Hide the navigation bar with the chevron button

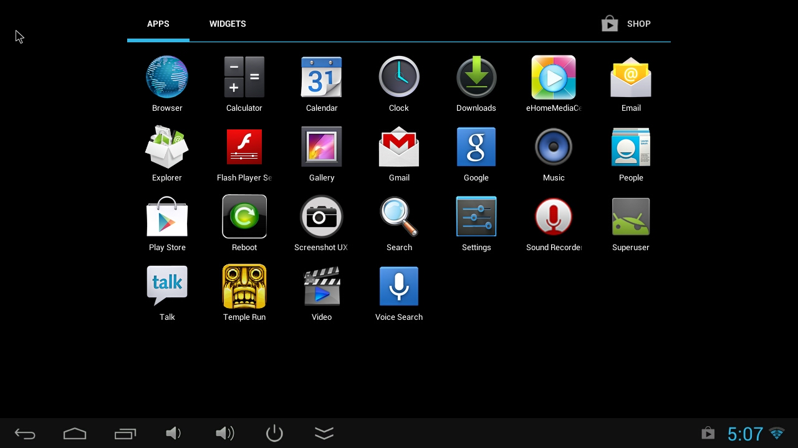click(x=324, y=433)
